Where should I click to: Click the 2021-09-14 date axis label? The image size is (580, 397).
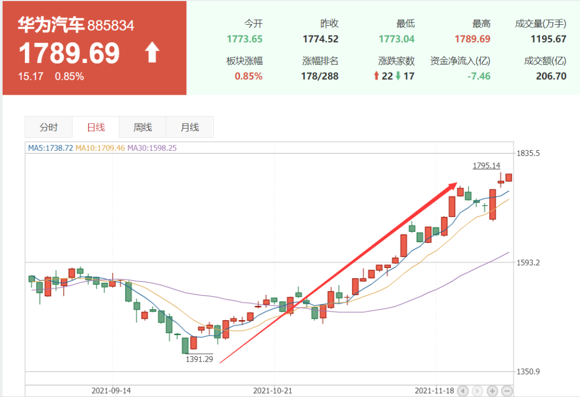click(x=111, y=391)
